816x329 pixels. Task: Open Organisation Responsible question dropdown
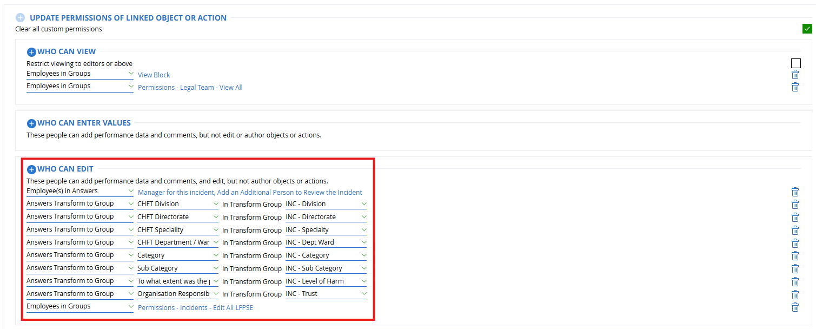[x=178, y=294]
